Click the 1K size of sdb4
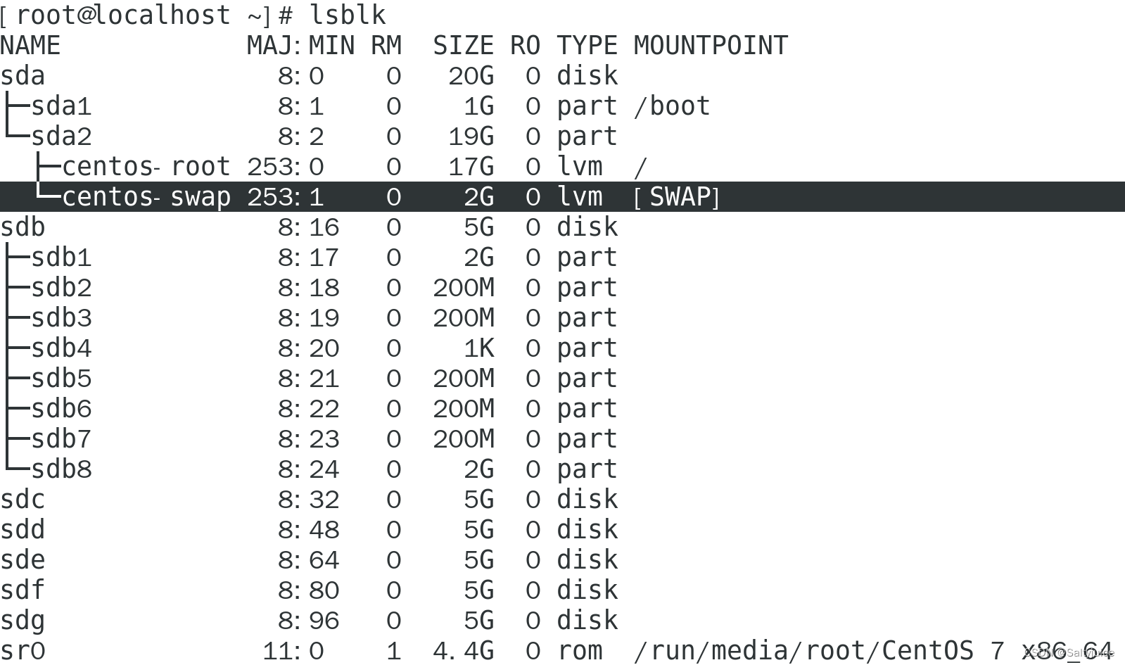 click(x=479, y=348)
